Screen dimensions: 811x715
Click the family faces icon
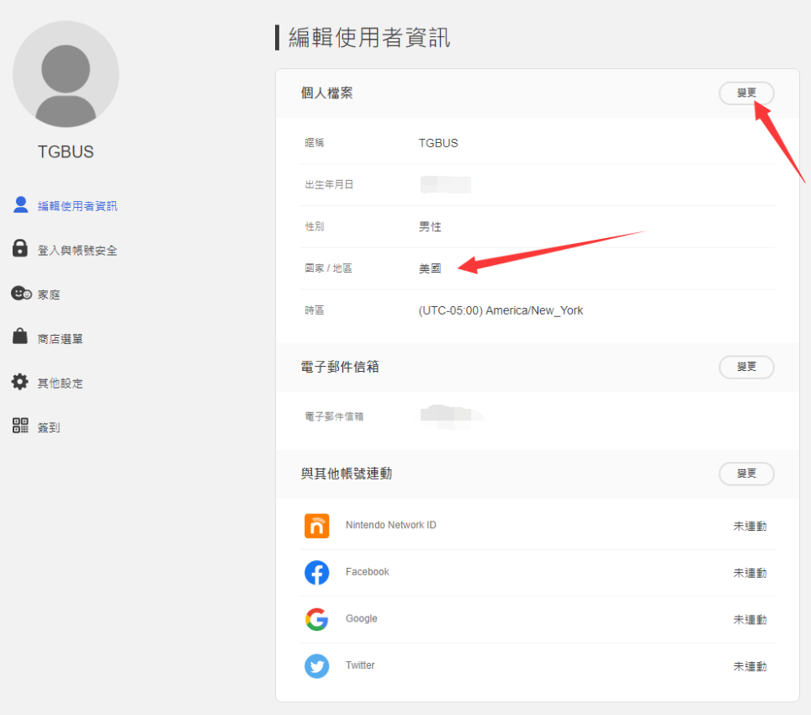pos(21,293)
